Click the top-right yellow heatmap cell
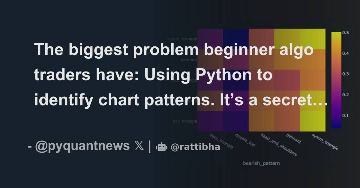 (313, 39)
